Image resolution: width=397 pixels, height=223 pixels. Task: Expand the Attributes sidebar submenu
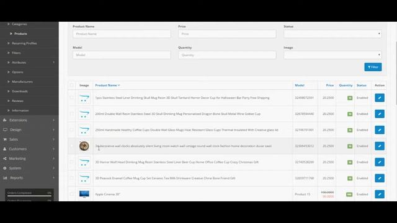[x=29, y=63]
